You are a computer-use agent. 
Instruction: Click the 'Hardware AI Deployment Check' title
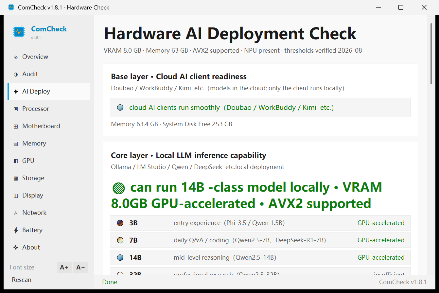pos(230,33)
